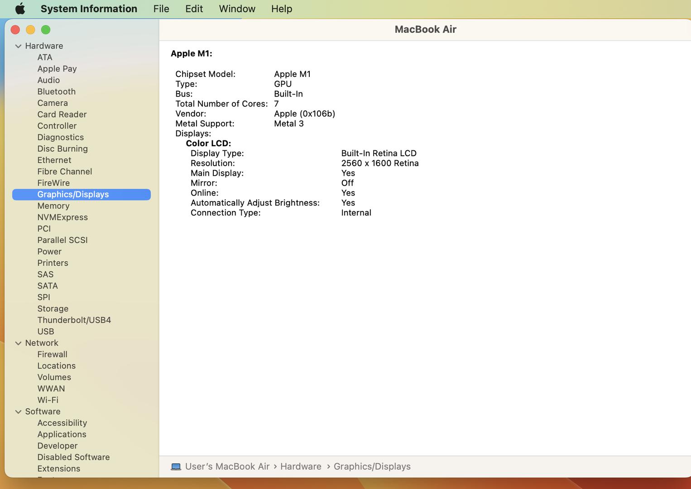This screenshot has width=691, height=489.
Task: Click the Total Number of Cores label
Action: point(221,104)
